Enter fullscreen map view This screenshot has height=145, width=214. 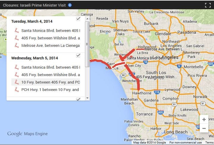(x=208, y=5)
